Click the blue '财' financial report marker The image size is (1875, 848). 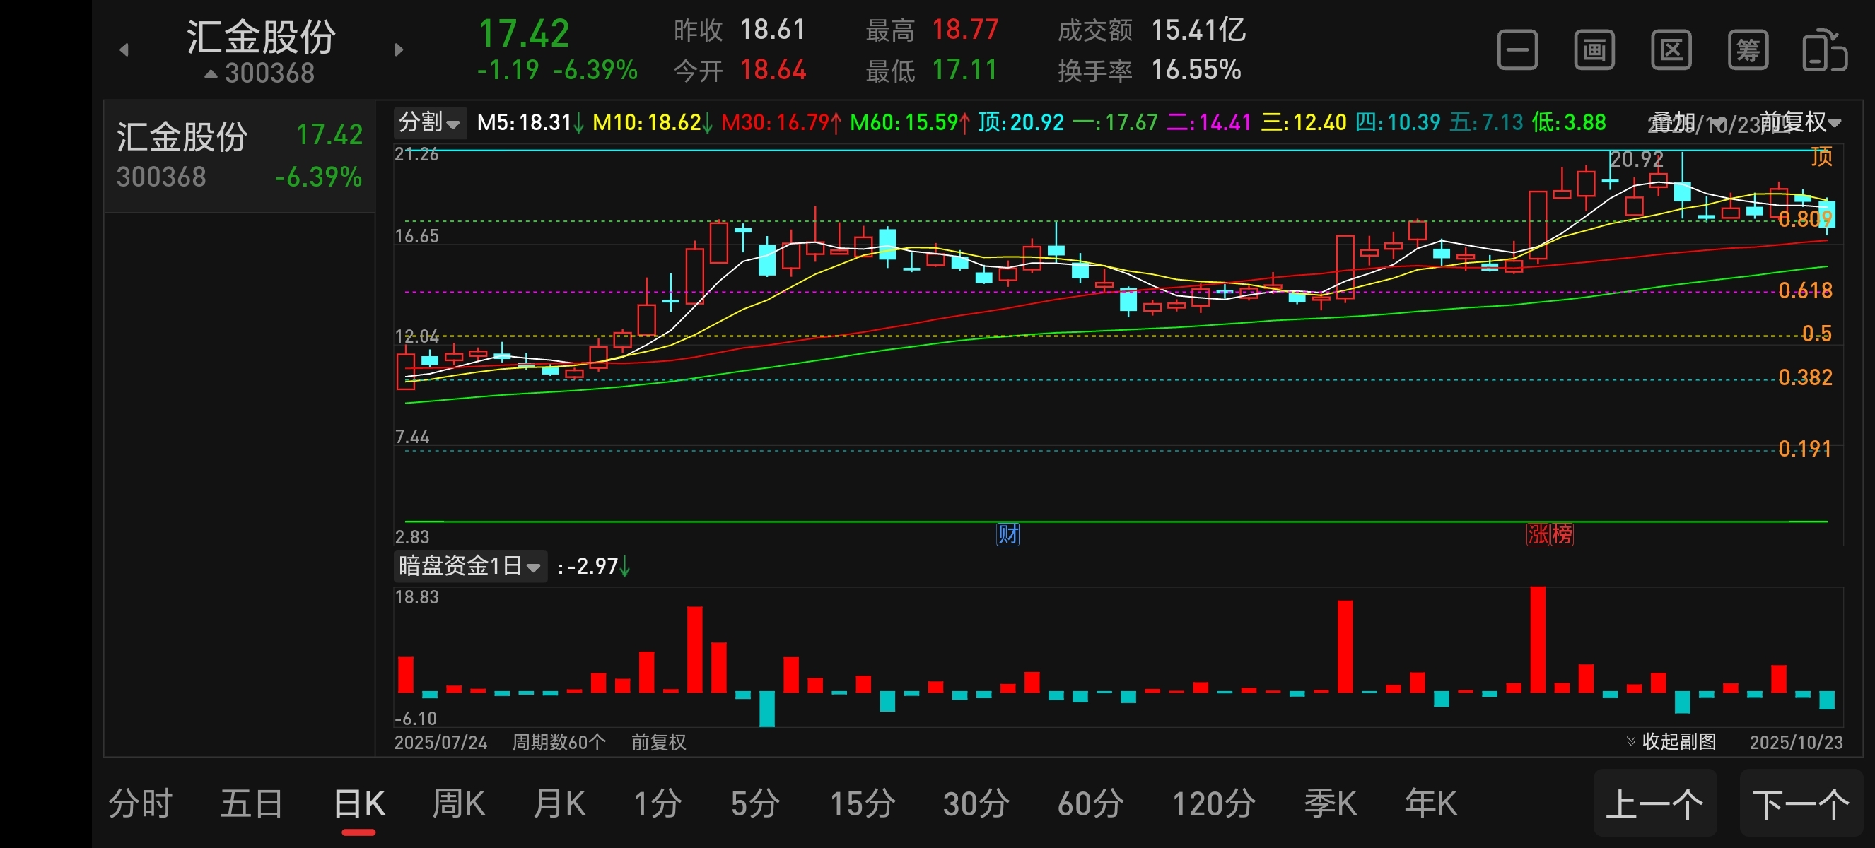pyautogui.click(x=1007, y=534)
